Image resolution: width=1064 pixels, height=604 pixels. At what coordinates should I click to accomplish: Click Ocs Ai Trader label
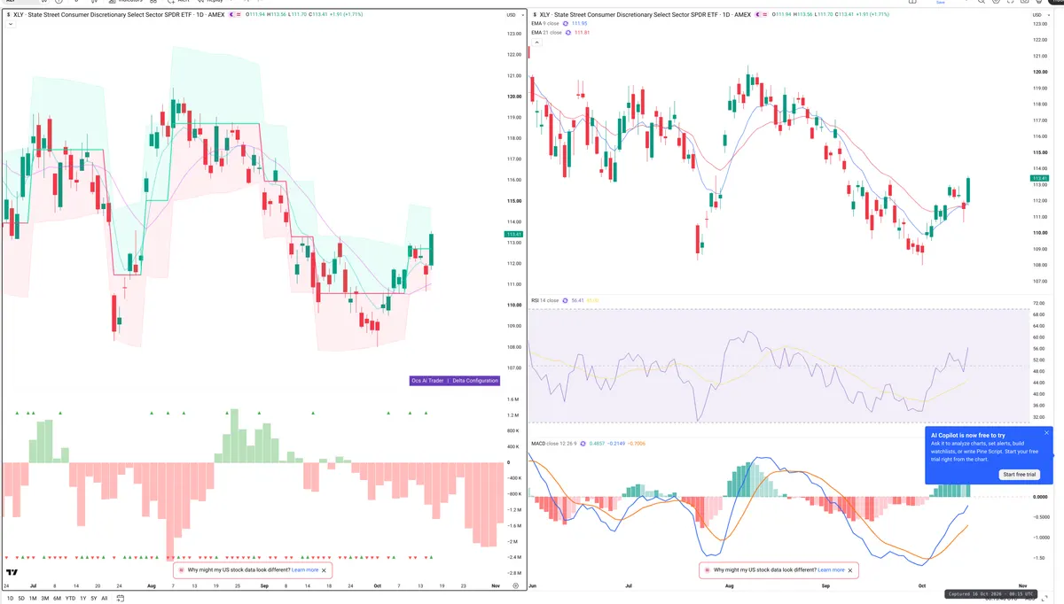coord(427,381)
